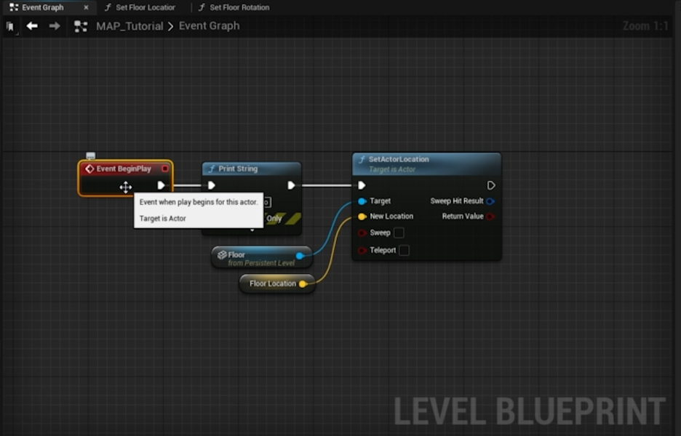Screen dimensions: 681x436
Task: Click the graph hierarchy icon beside MAP_Tutorial
Action: click(x=81, y=26)
